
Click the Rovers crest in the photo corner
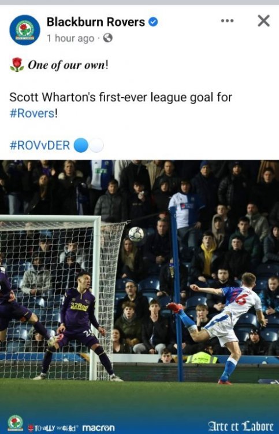click(15, 423)
